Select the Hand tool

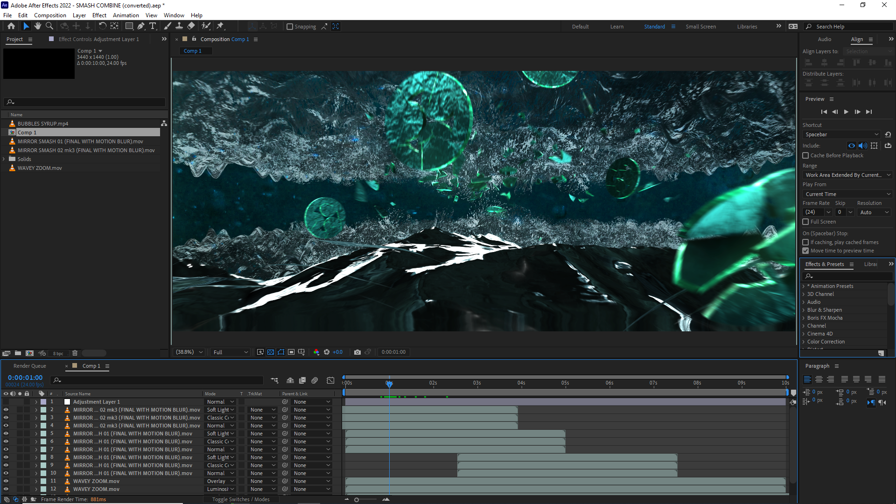tap(38, 26)
